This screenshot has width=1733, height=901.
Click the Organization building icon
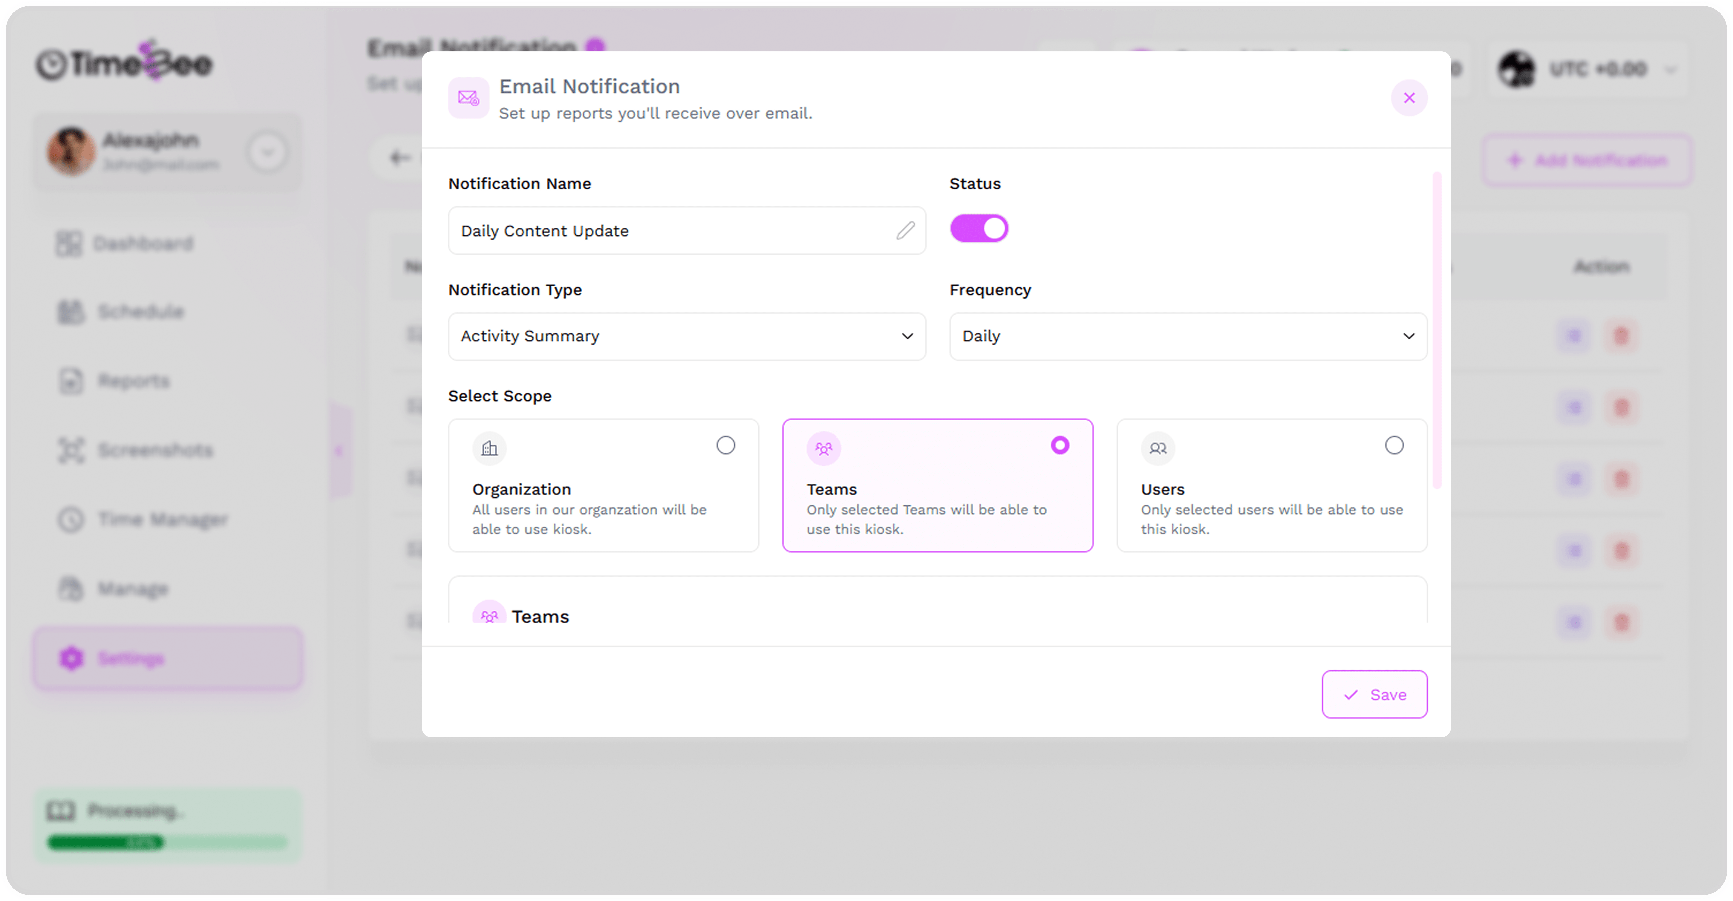(x=489, y=448)
